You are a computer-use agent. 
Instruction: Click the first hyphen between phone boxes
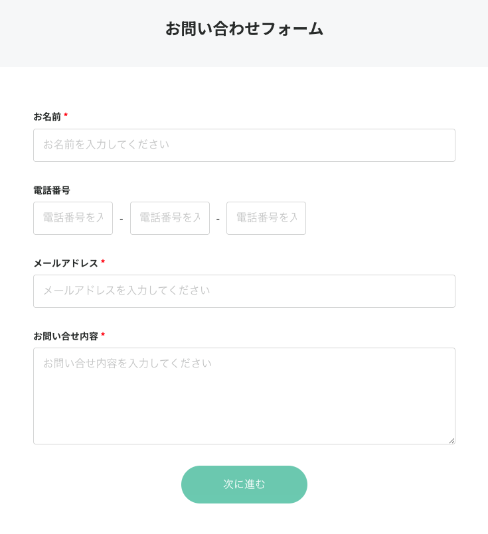(x=122, y=219)
